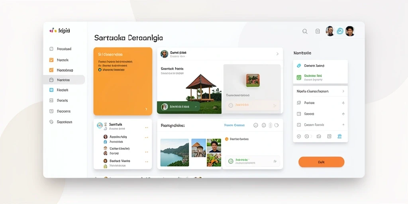Open the vegetables photo thumbnail
Image resolution: width=408 pixels, height=204 pixels.
click(x=214, y=160)
